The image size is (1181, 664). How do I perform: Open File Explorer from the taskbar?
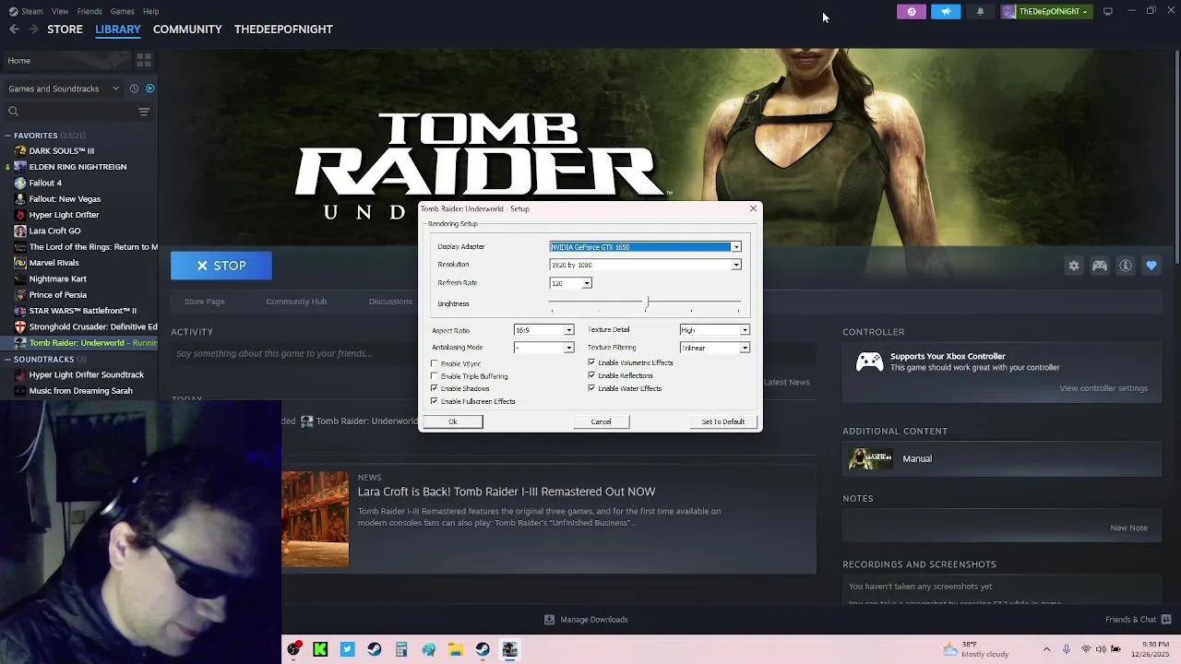[x=456, y=650]
